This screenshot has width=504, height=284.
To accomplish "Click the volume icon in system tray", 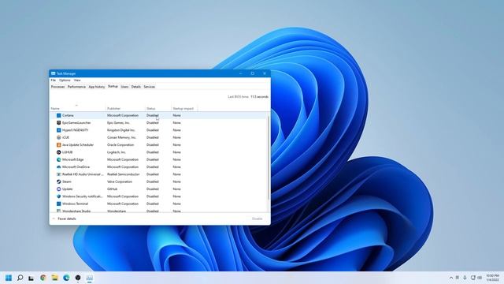I will pos(480,278).
